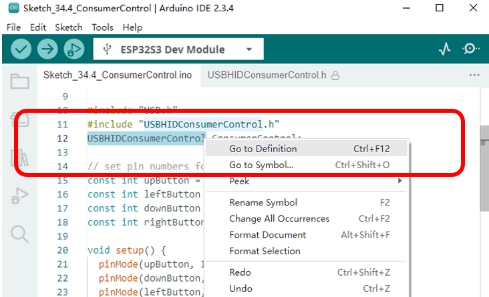Image resolution: width=489 pixels, height=297 pixels.
Task: Click line number 9 in the gutter
Action: tap(65, 96)
